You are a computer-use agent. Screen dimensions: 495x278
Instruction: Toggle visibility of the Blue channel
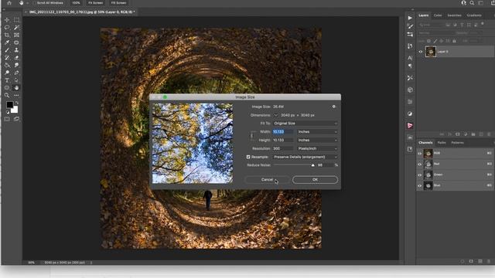(x=420, y=185)
